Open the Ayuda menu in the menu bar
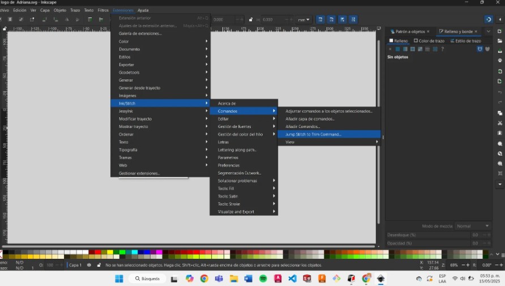This screenshot has width=505, height=286. [143, 10]
